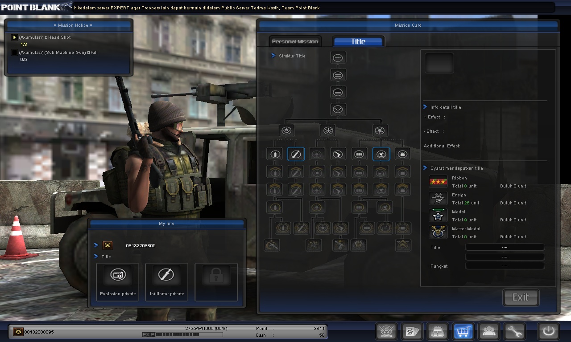This screenshot has height=342, width=571.
Task: Select the single bullet title in plain row
Action: [275, 154]
